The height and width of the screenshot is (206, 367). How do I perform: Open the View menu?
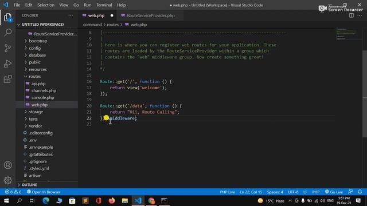(64, 5)
